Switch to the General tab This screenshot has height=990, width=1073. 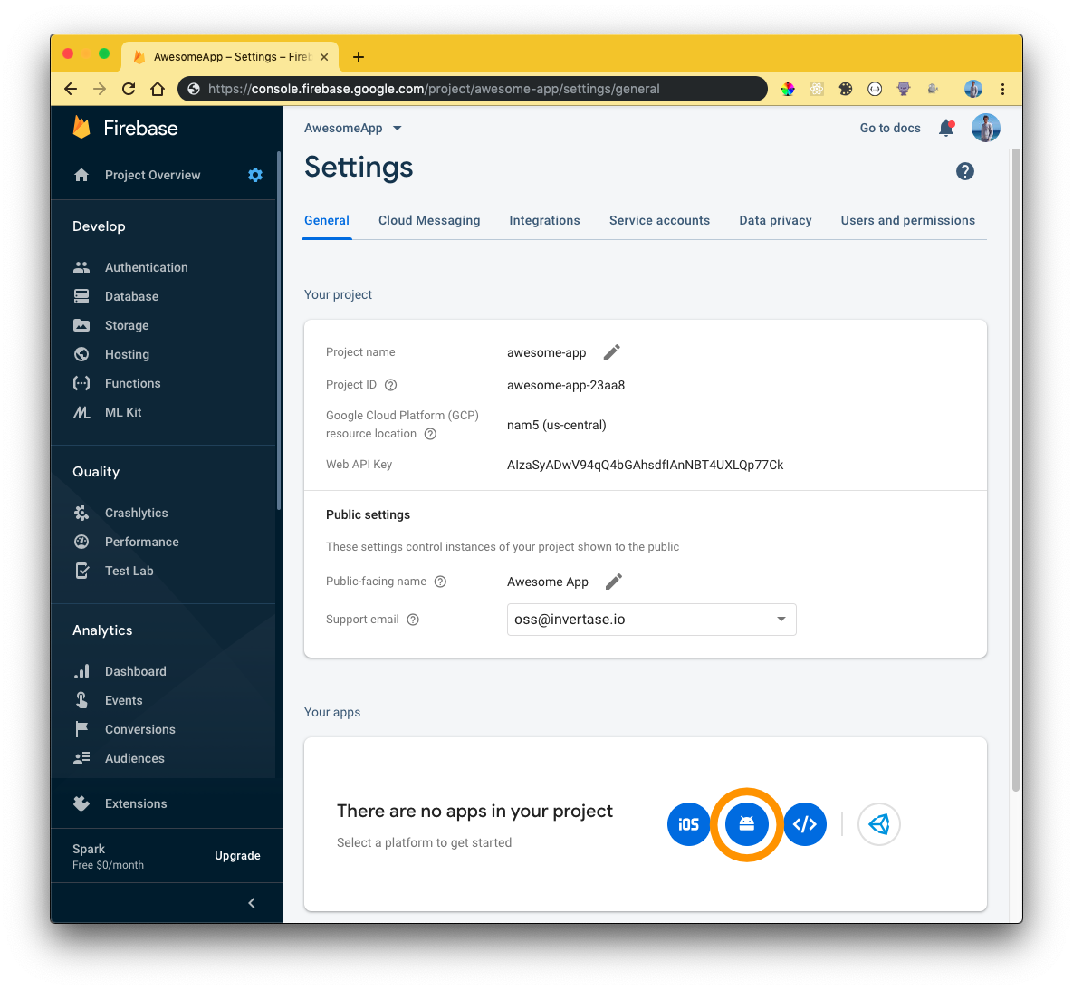pos(326,220)
